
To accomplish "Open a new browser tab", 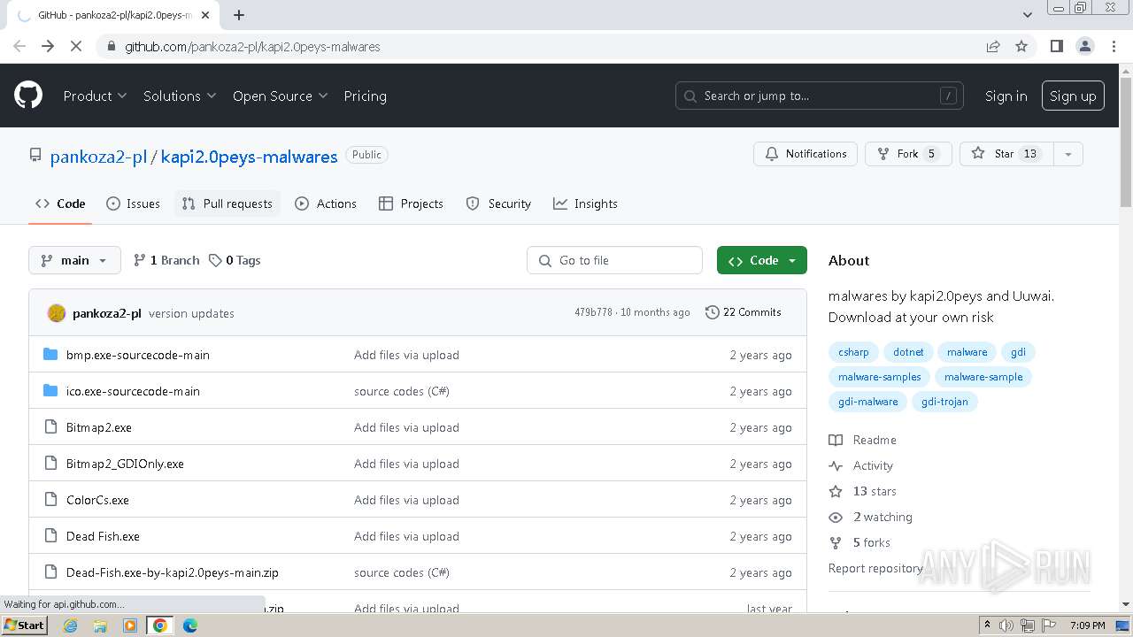I will 239,15.
